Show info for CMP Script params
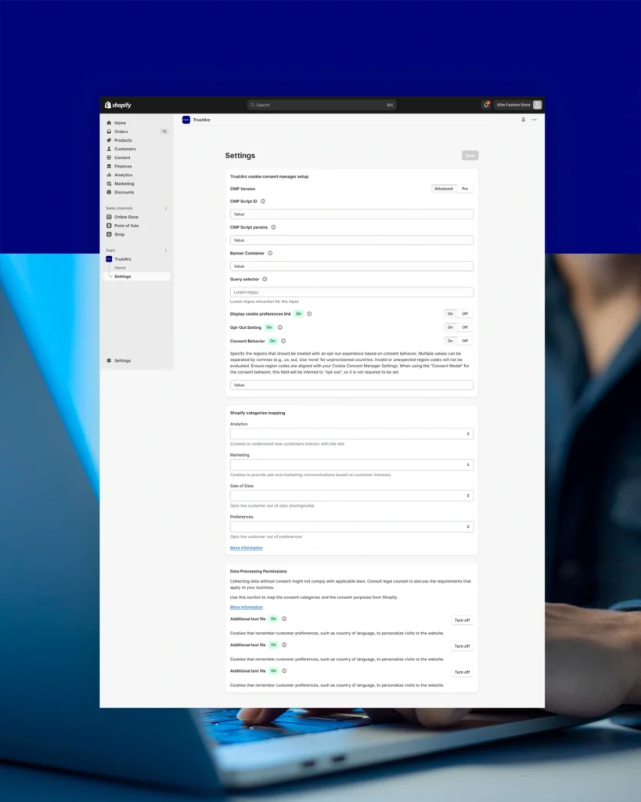Screen dimensions: 641x802 (273, 228)
